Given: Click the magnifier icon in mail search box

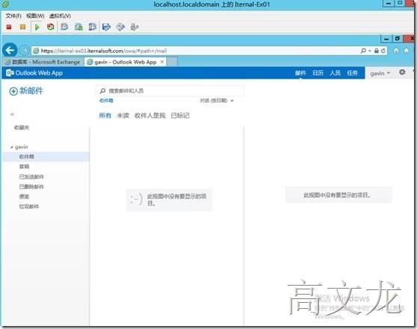Looking at the screenshot, I should pyautogui.click(x=103, y=91).
